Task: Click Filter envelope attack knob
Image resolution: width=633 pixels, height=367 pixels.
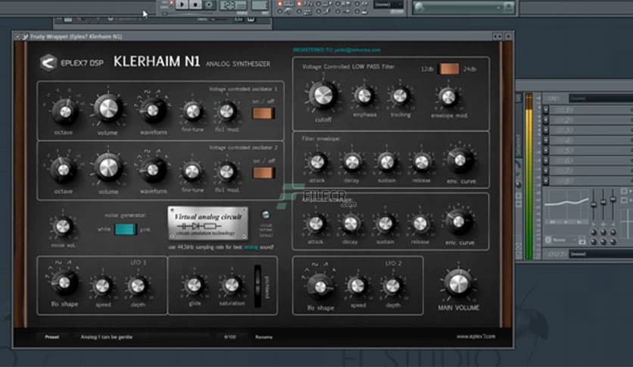Action: [x=317, y=162]
